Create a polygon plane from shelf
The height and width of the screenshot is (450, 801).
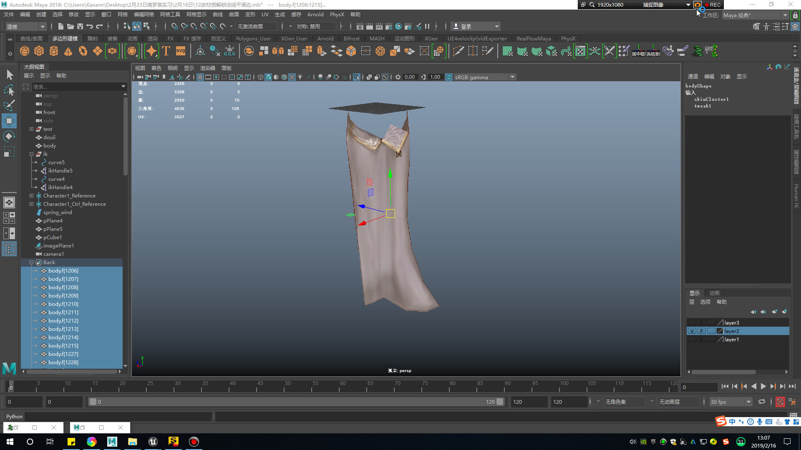point(98,51)
